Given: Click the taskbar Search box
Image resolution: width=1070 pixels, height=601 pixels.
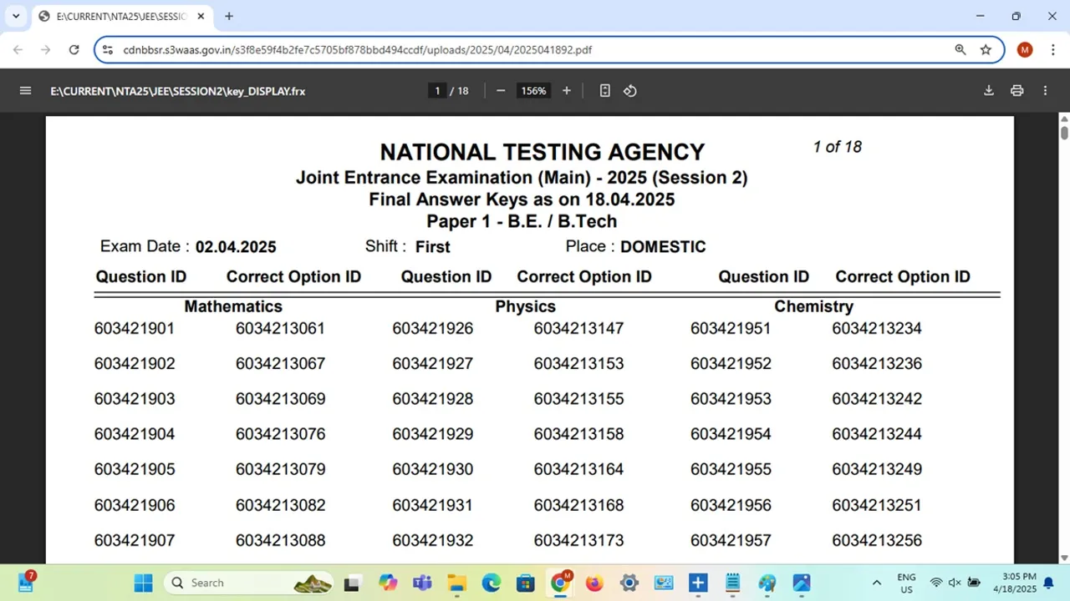Looking at the screenshot, I should [248, 583].
